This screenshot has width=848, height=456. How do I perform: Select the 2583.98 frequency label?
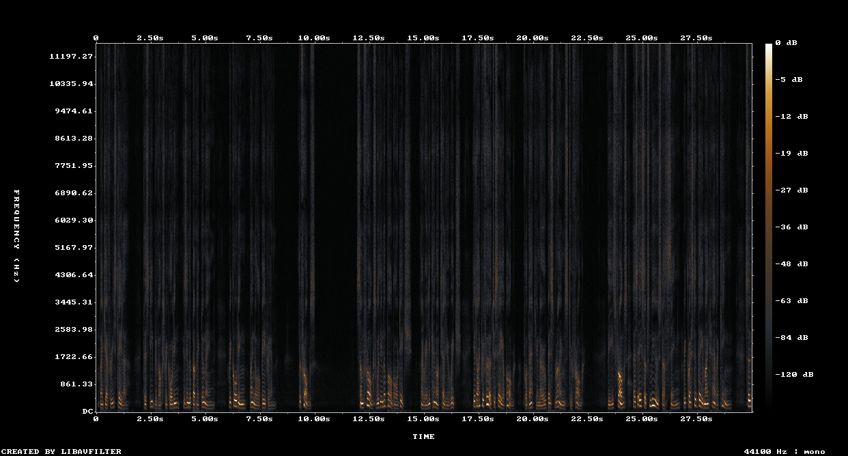(74, 329)
